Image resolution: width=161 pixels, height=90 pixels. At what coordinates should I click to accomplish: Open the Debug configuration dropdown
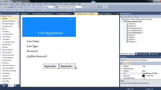(x=54, y=7)
